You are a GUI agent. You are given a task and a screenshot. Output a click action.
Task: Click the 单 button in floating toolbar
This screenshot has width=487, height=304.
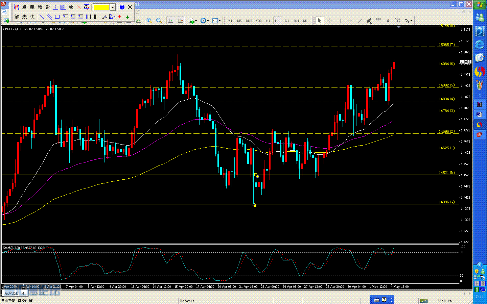tap(32, 7)
